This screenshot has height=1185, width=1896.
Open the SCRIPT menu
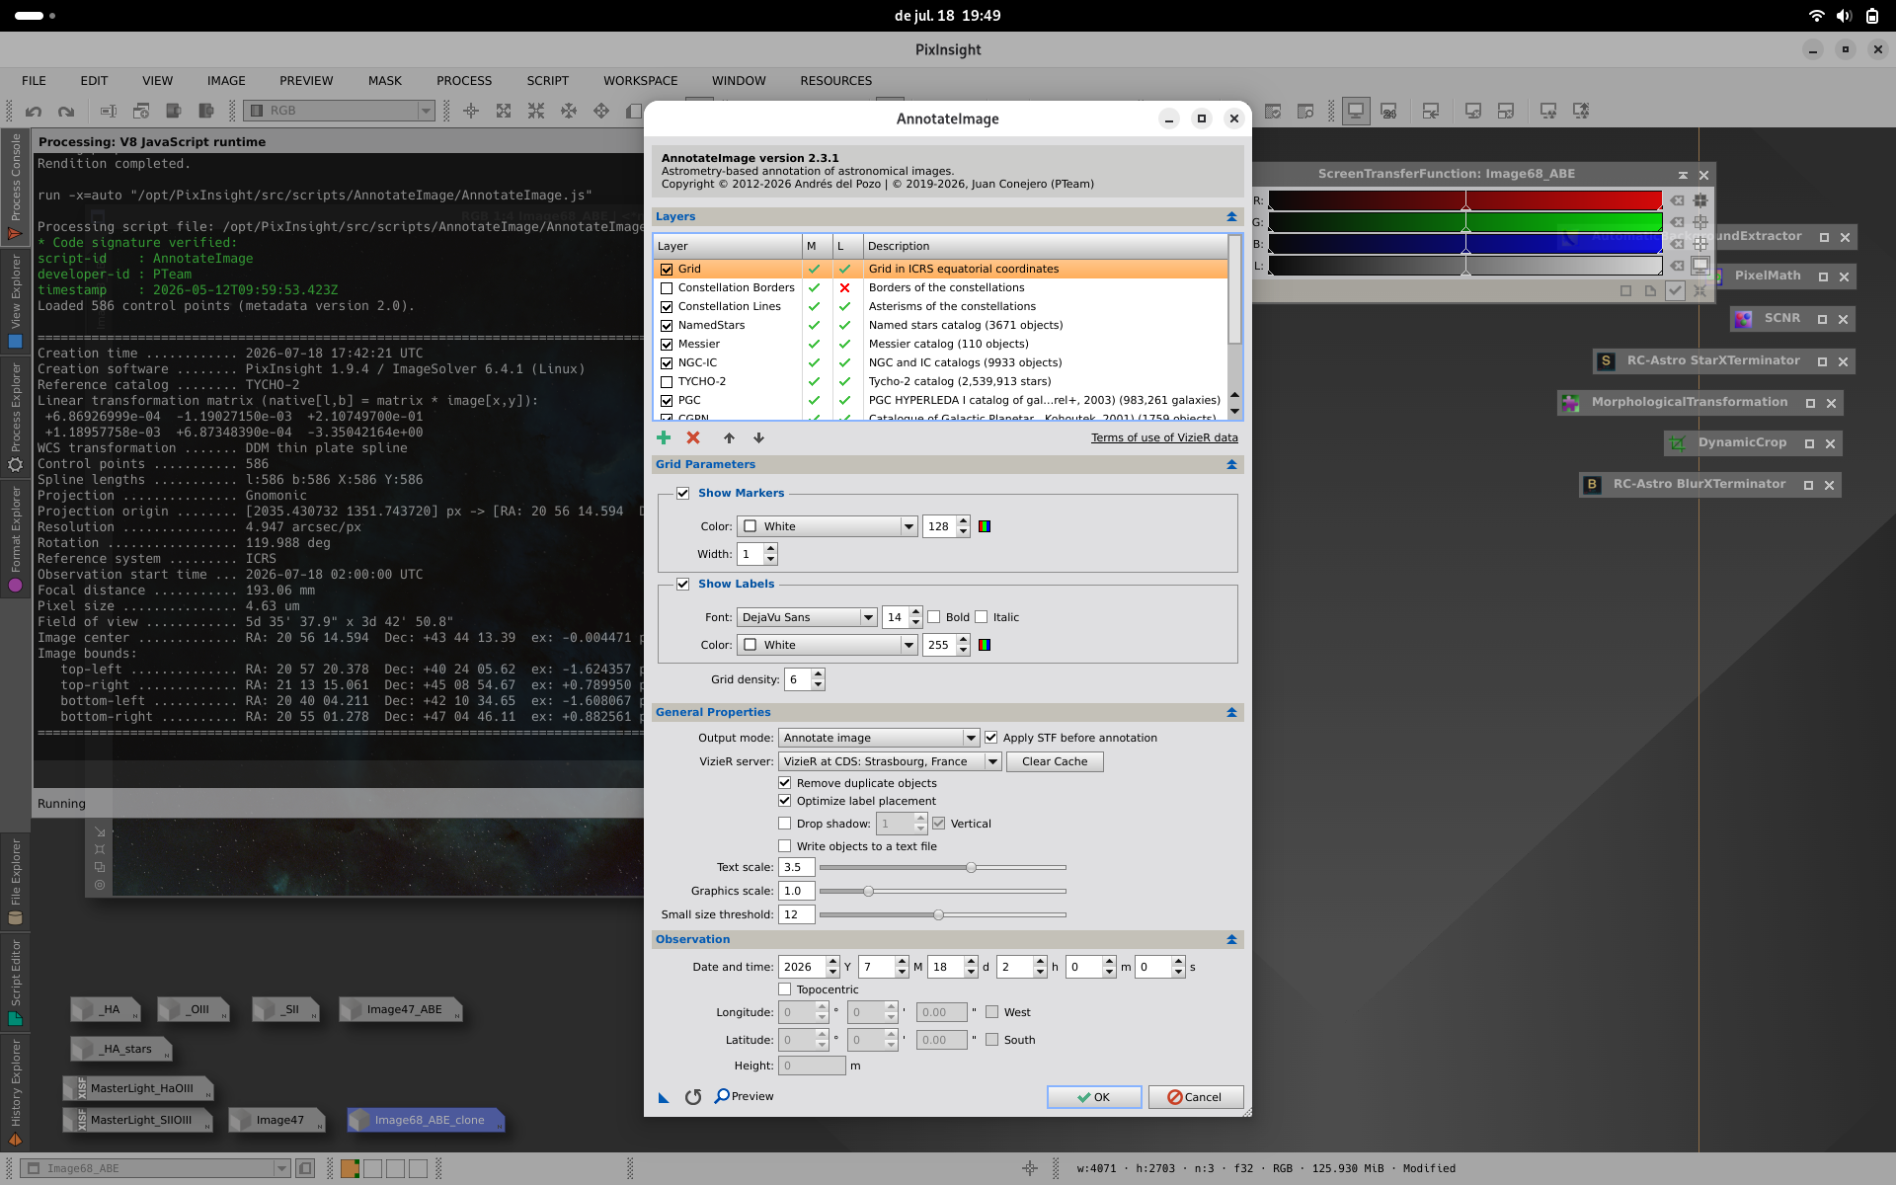(x=547, y=81)
